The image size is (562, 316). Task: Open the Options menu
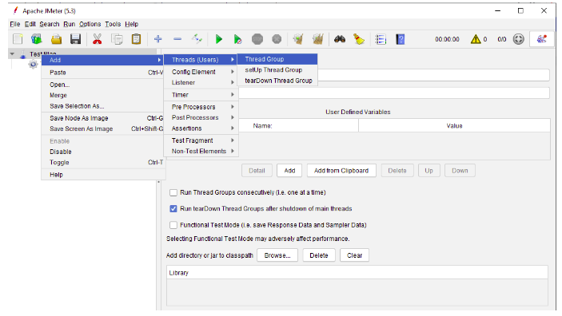coord(90,24)
